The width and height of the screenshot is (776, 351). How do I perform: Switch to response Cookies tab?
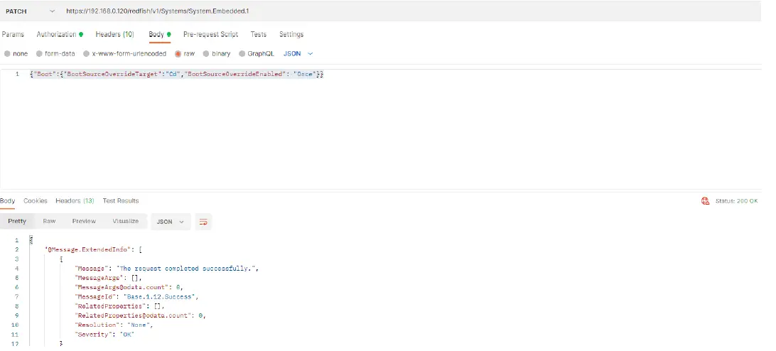tap(35, 201)
